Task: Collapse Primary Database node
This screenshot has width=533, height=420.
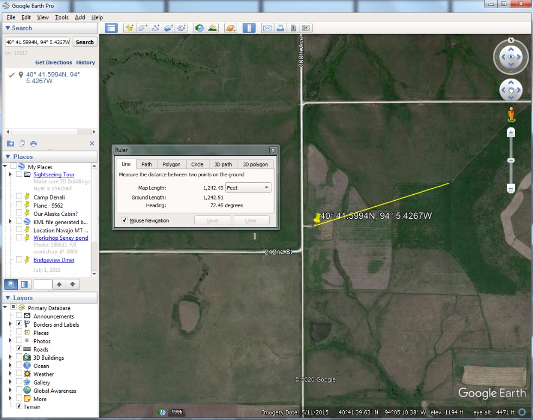Action: click(x=5, y=307)
